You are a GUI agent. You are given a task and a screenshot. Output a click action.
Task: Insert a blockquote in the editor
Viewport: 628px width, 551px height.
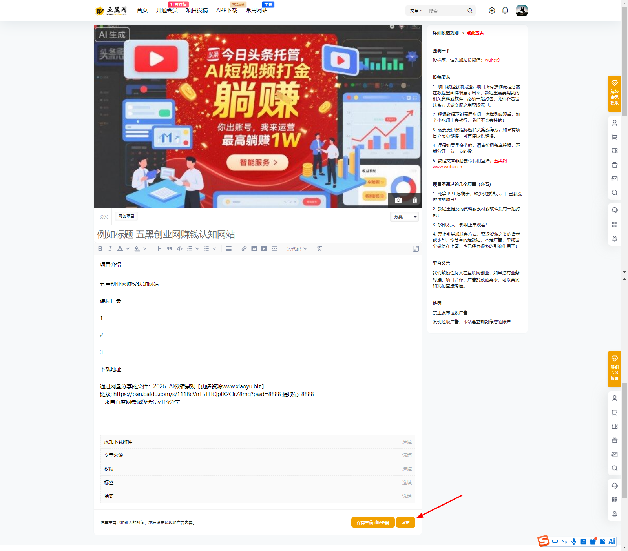pos(170,249)
